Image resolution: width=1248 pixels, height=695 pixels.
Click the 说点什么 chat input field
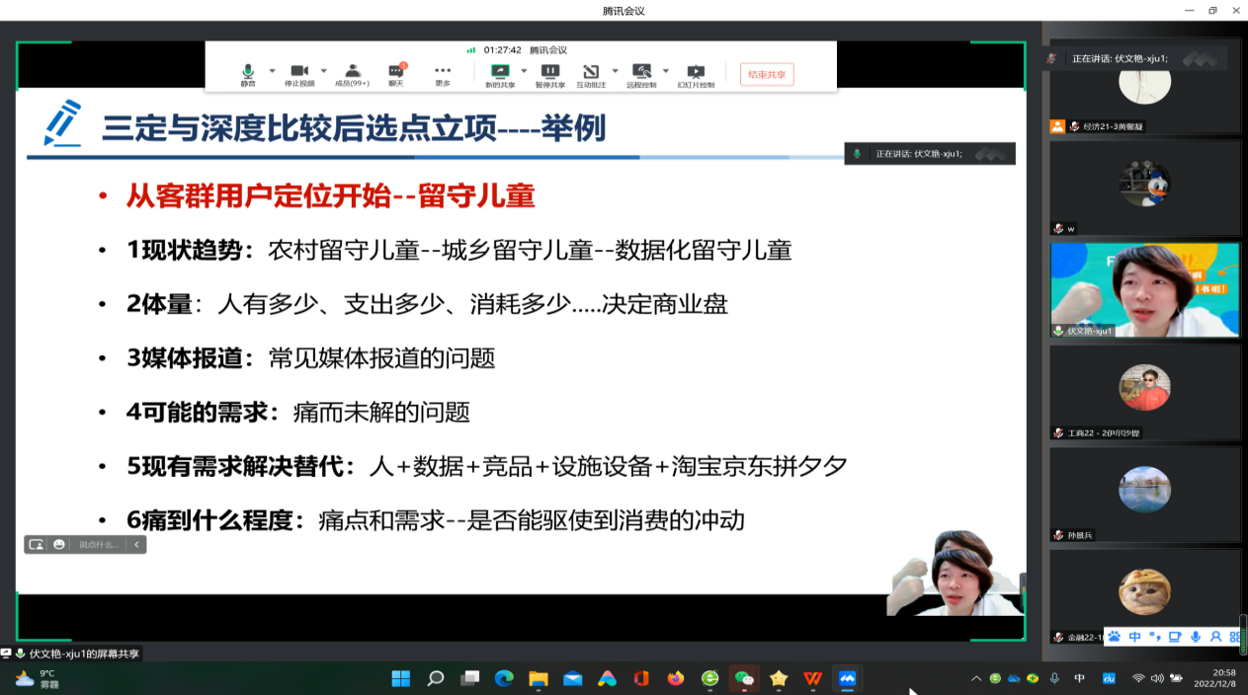tap(98, 544)
